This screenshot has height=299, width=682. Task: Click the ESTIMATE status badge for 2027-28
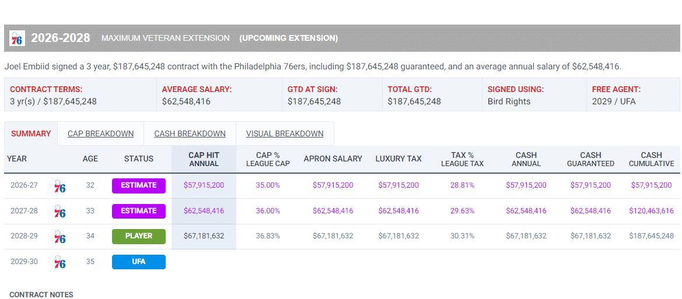138,211
